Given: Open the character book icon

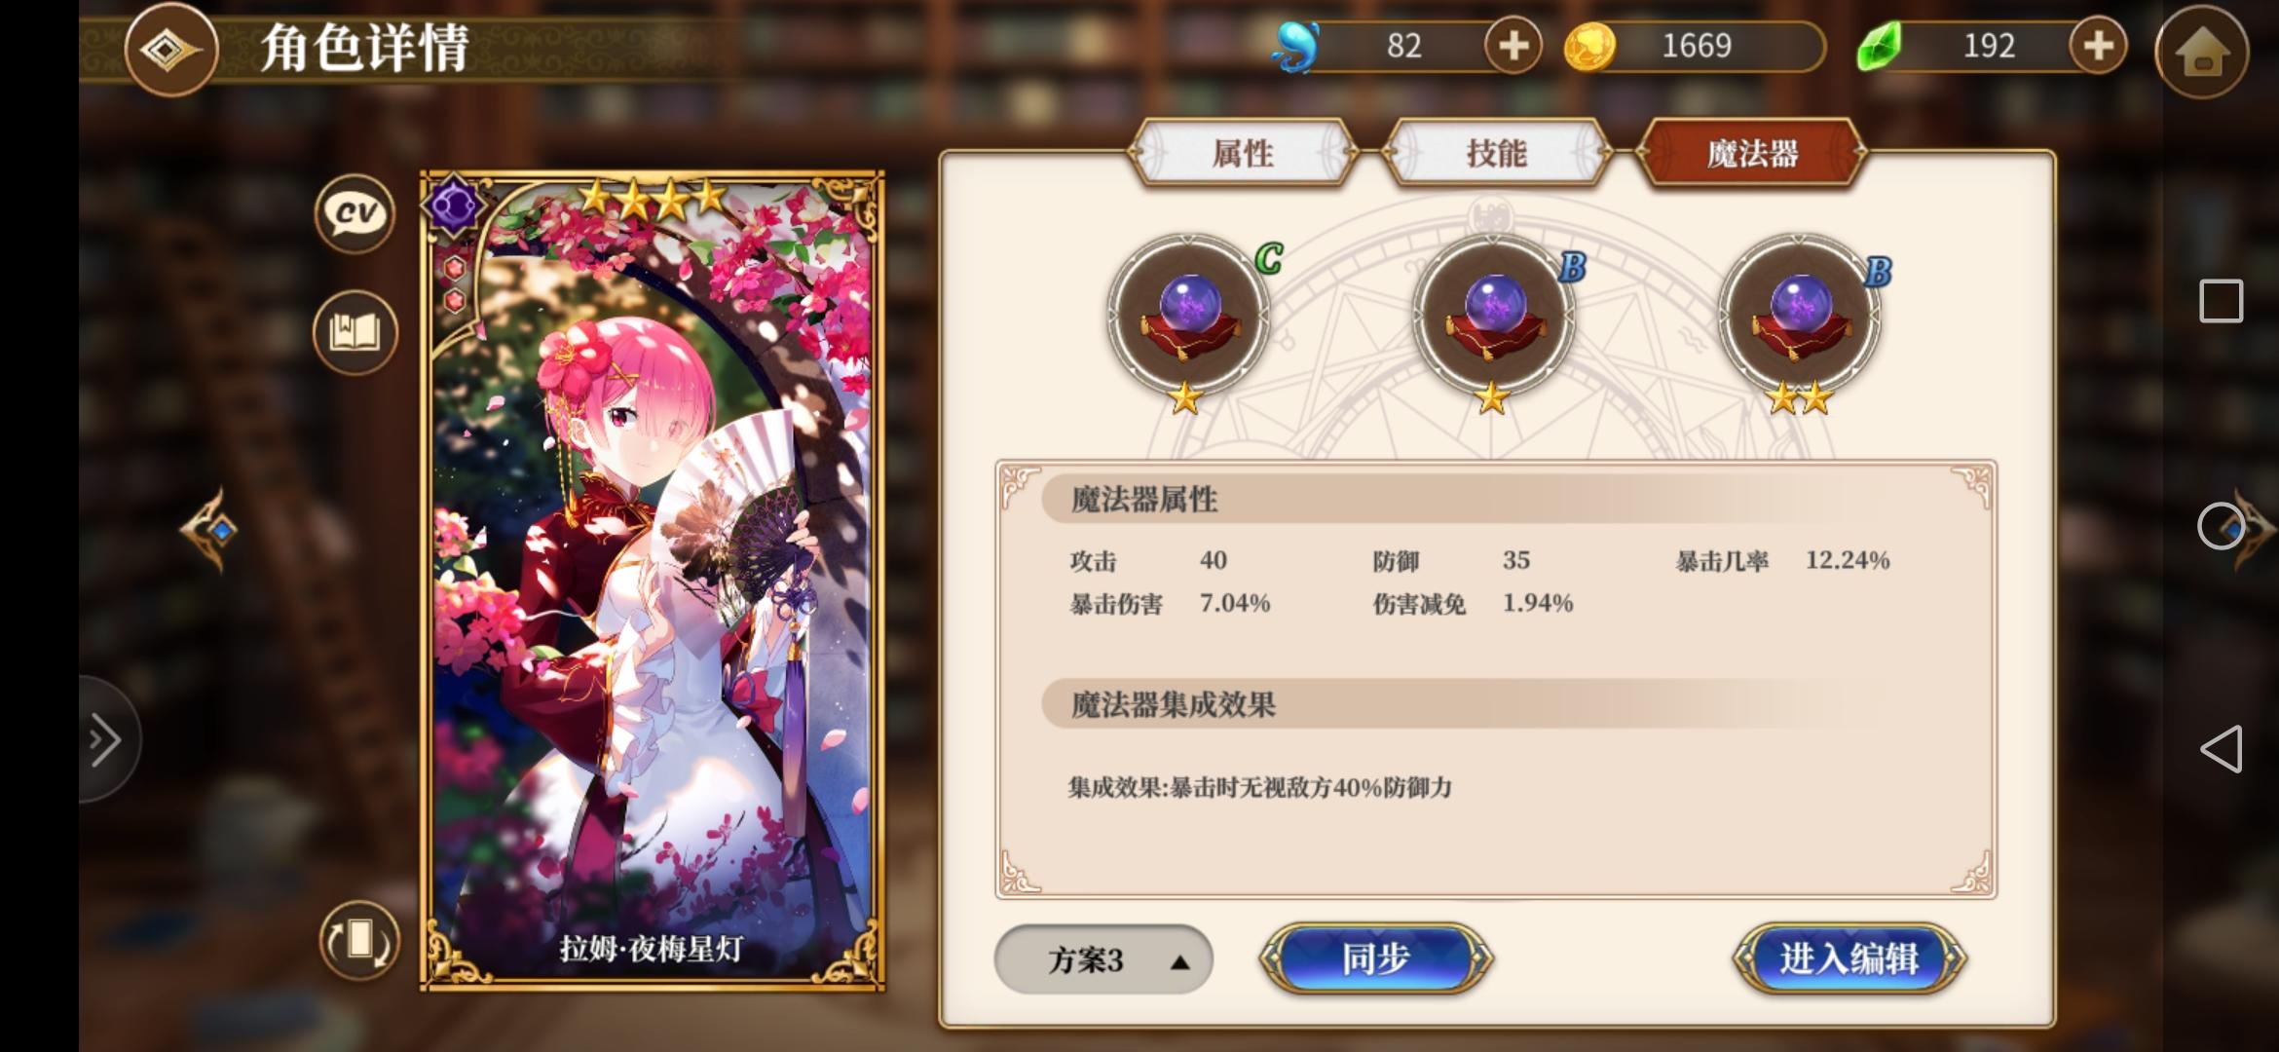Looking at the screenshot, I should pos(355,333).
